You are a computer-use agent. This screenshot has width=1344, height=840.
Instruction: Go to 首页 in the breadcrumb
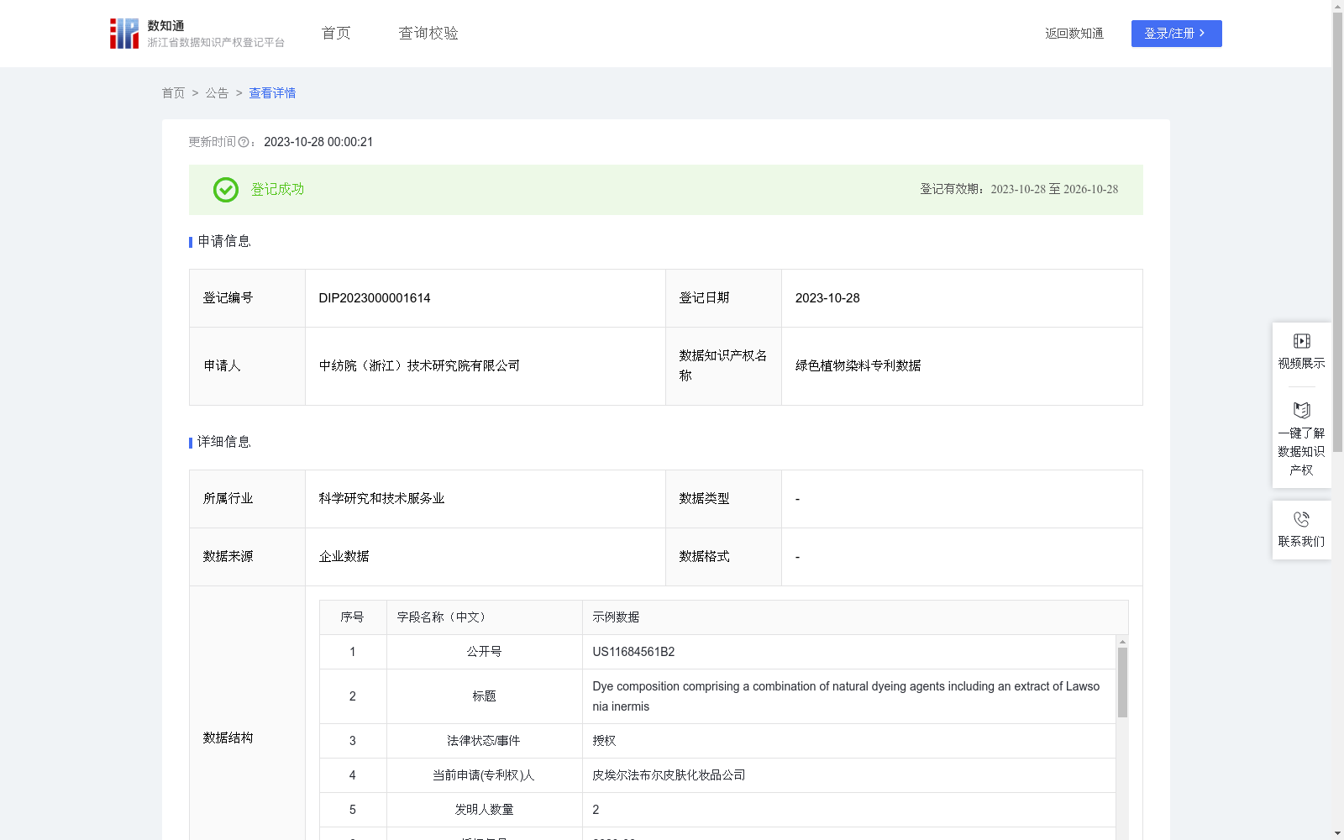pos(173,93)
